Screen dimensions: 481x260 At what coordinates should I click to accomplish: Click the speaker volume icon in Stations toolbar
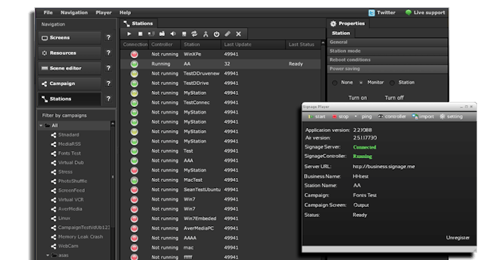[x=173, y=34]
